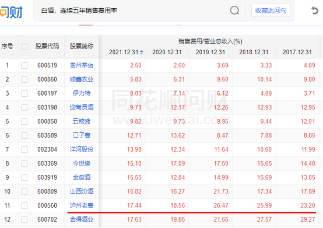Viewport: 323px width, 228px height.
Task: Click the value 12.84 for 金徽酒
Action: click(x=178, y=177)
